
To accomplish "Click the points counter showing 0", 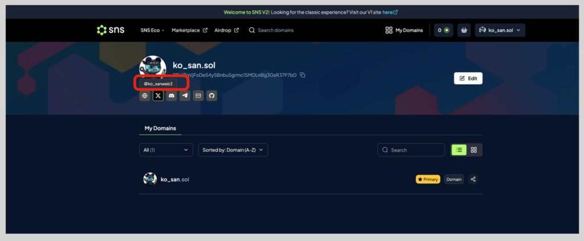I will point(443,31).
